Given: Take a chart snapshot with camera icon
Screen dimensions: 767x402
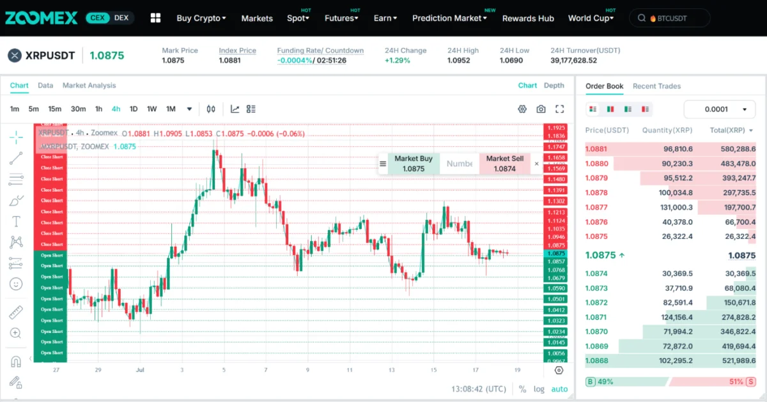Looking at the screenshot, I should coord(541,109).
